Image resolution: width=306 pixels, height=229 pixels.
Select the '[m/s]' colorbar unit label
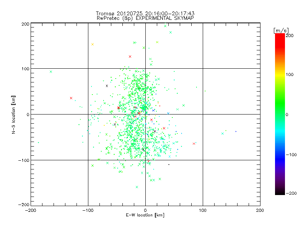tap(281, 31)
